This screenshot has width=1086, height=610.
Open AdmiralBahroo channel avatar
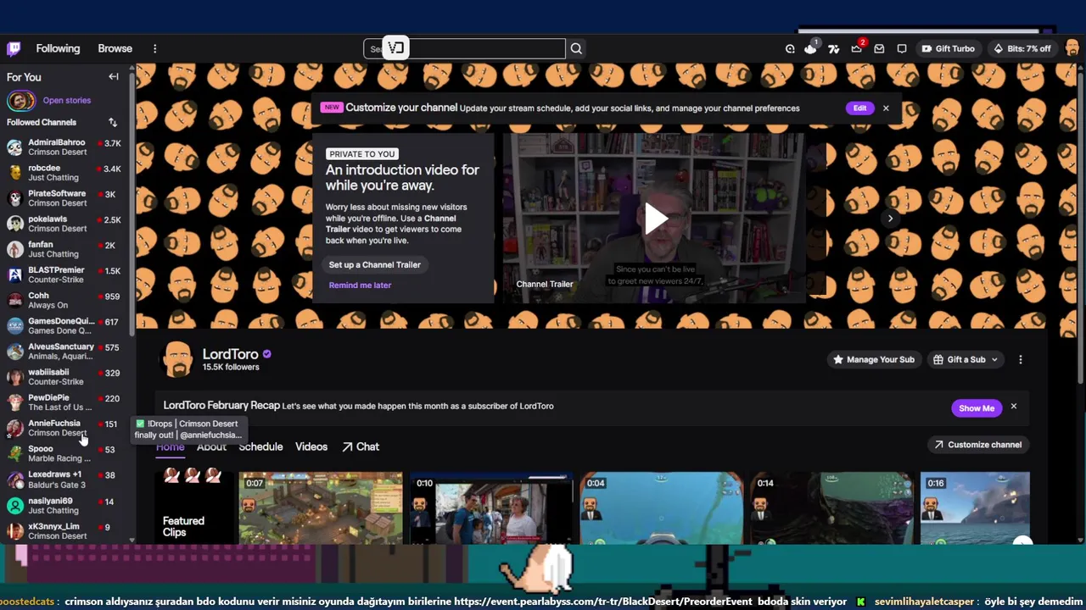click(14, 147)
